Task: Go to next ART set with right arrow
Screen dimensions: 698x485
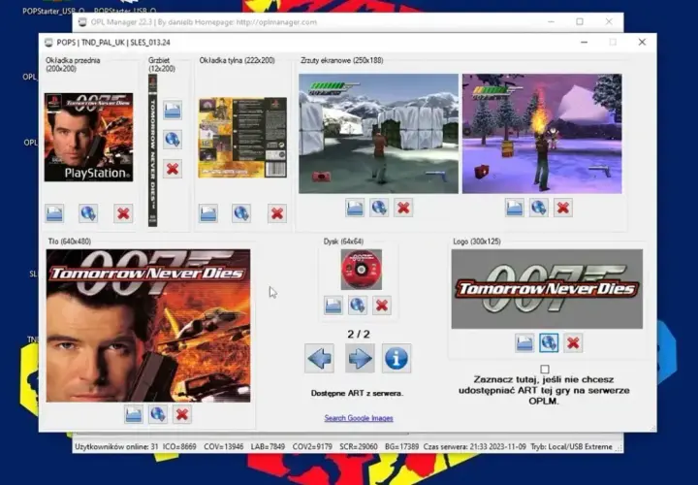Action: click(x=360, y=358)
